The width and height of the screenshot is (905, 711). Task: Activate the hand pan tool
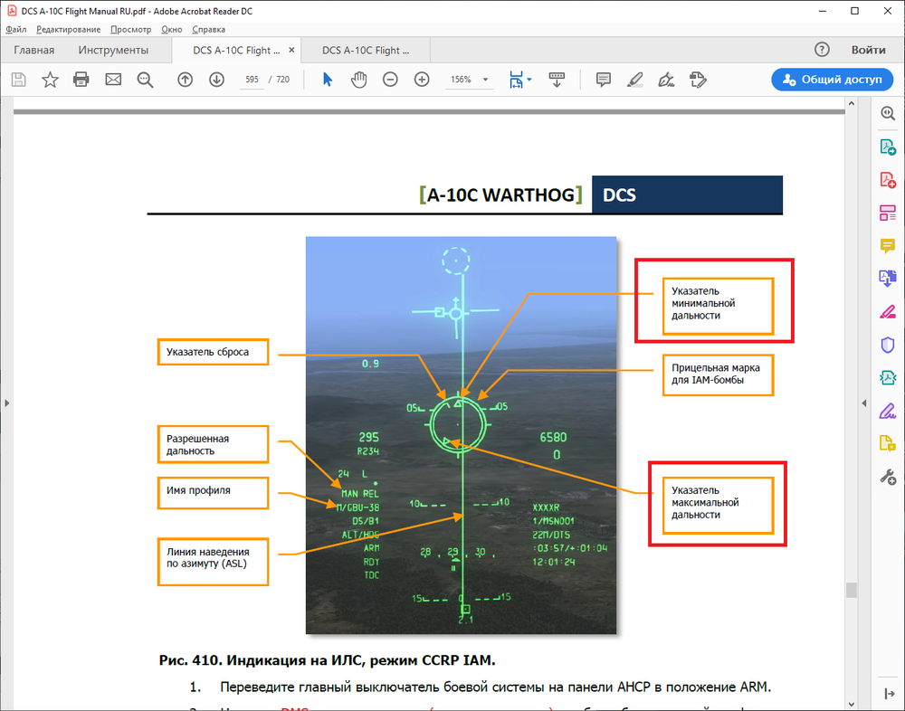(x=359, y=80)
